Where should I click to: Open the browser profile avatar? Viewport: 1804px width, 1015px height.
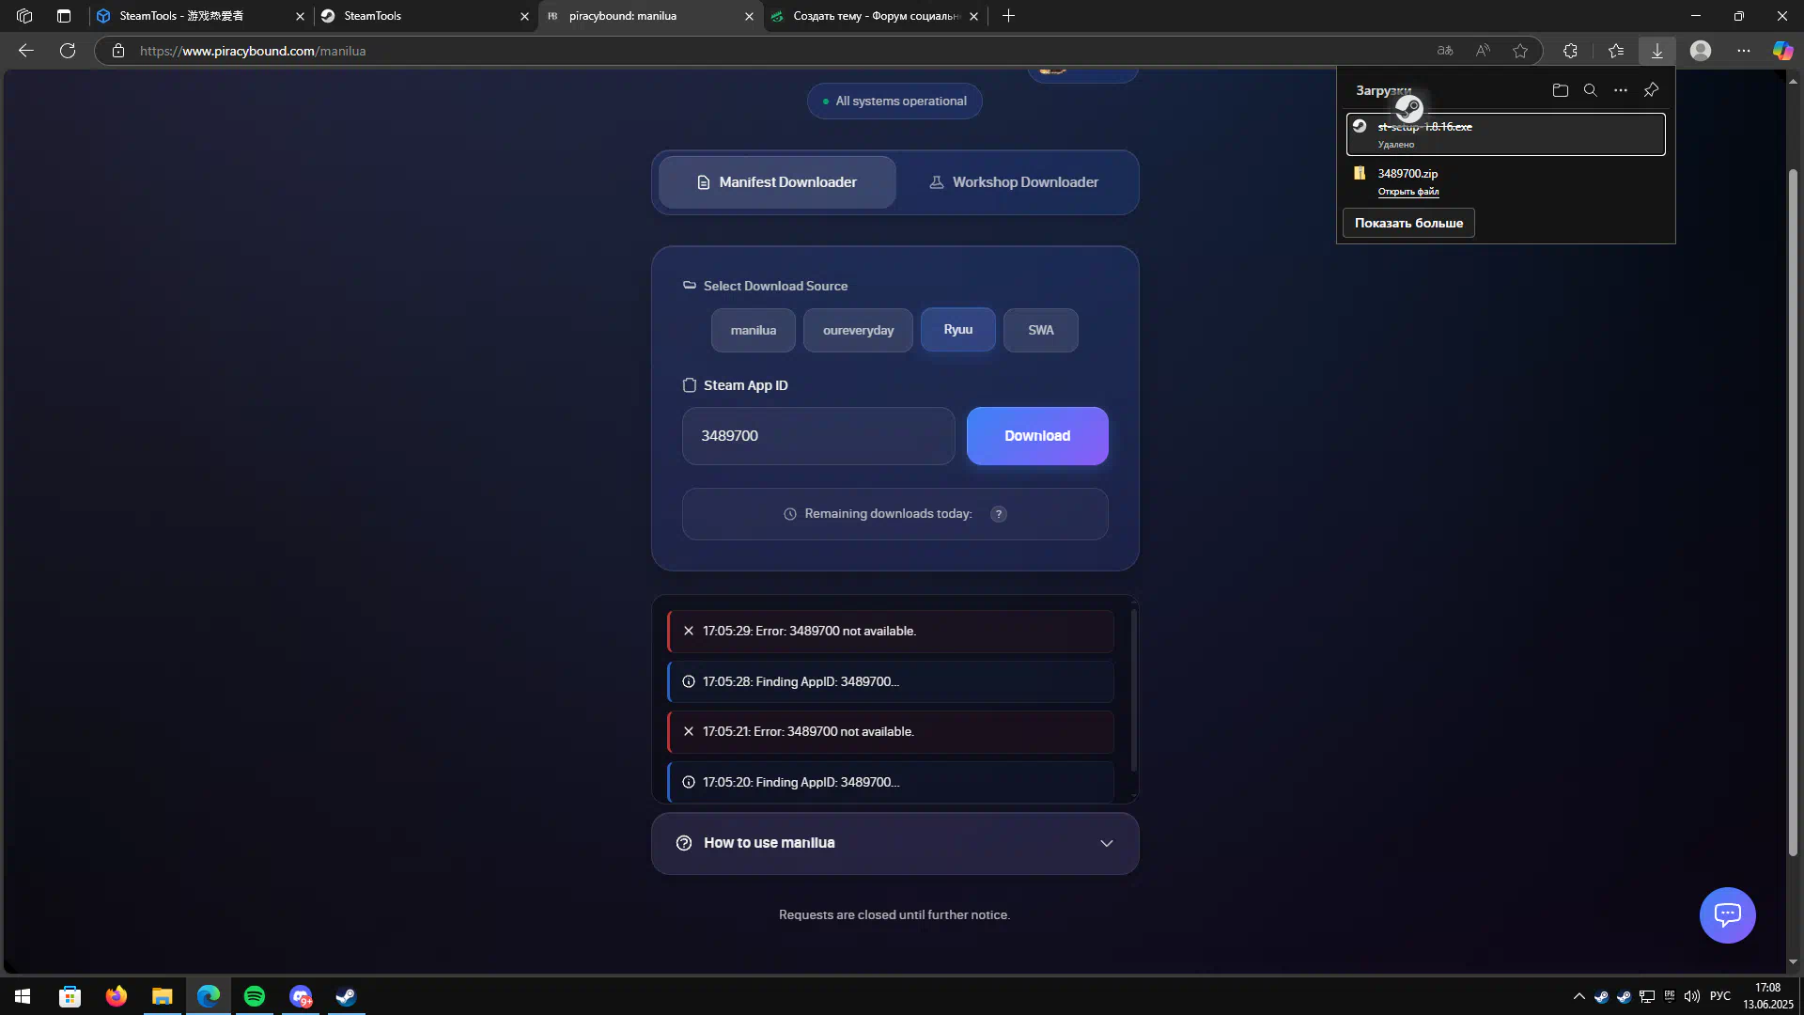(x=1701, y=51)
